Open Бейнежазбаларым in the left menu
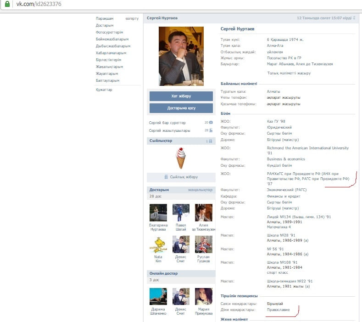362x322 pixels. click(x=112, y=40)
